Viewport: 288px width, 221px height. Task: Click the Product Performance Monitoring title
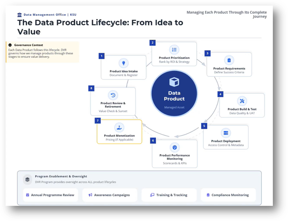[x=175, y=157]
